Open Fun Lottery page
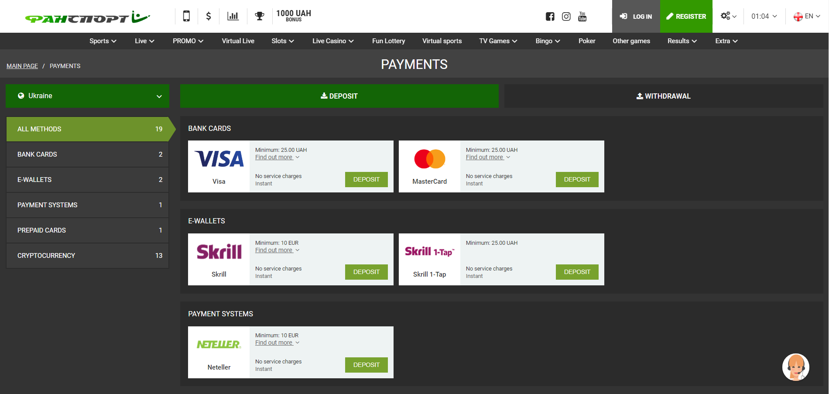The height and width of the screenshot is (394, 829). coord(389,41)
